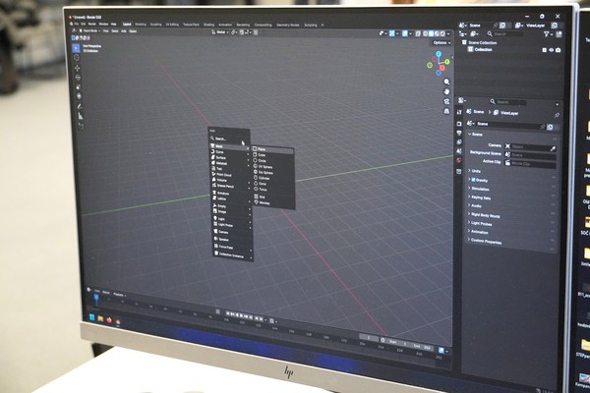Viewport: 590px width, 393px height.
Task: Toggle the Gravity checkbox
Action: tap(472, 181)
